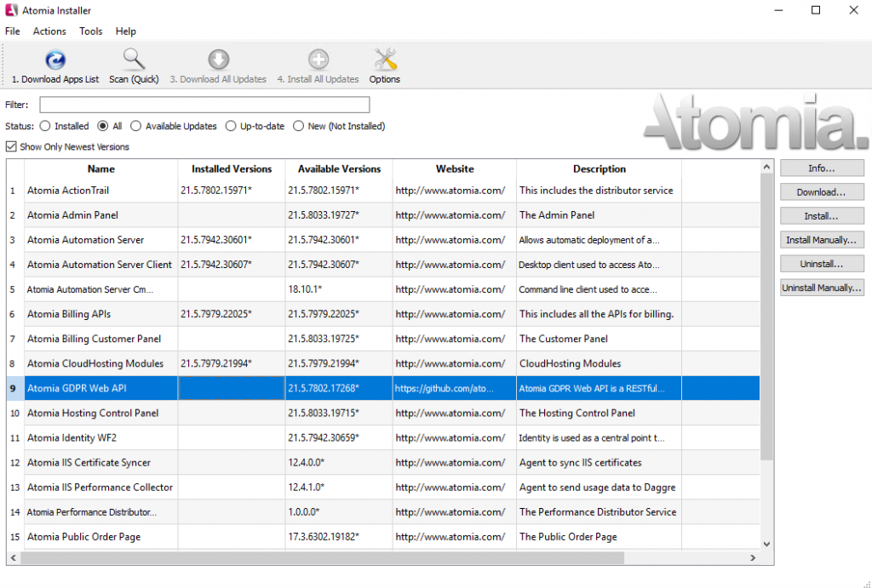Uncheck Show Only Newest Versions

click(x=10, y=146)
